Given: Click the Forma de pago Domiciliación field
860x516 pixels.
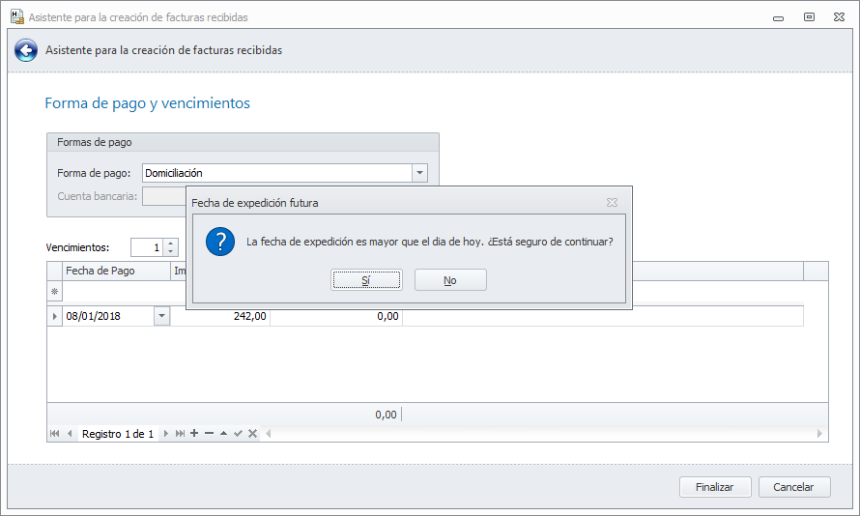Looking at the screenshot, I should pyautogui.click(x=277, y=173).
